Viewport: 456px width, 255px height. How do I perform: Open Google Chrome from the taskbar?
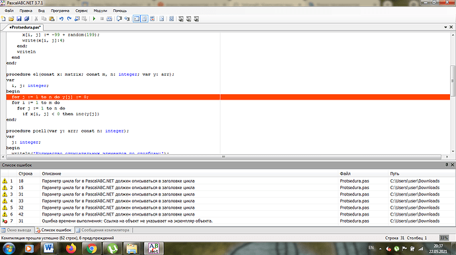[92, 248]
